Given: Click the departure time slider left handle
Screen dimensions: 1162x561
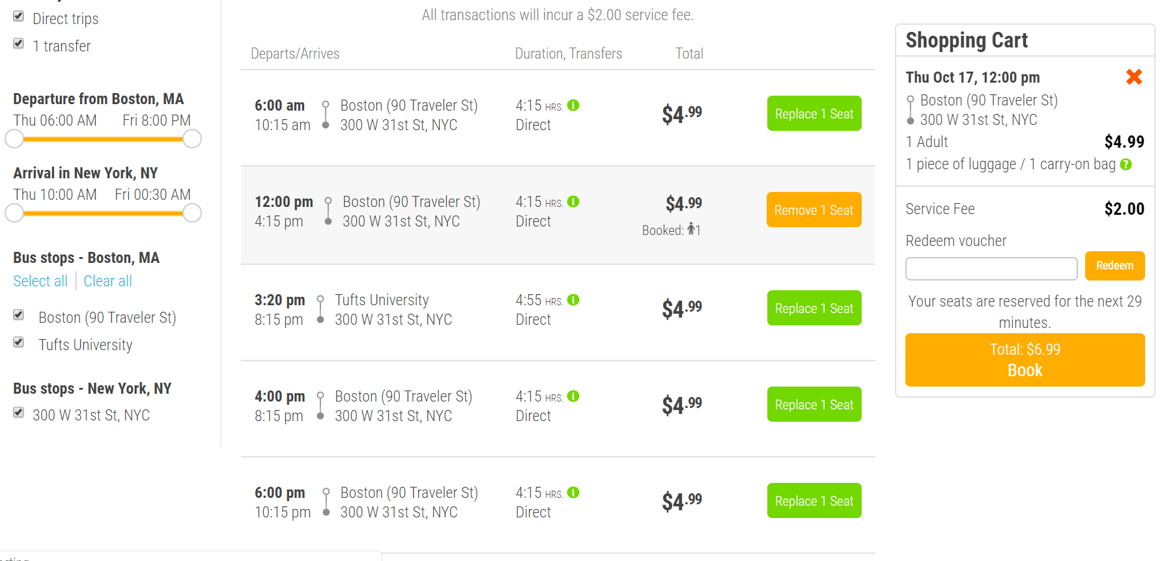Looking at the screenshot, I should click(x=14, y=139).
